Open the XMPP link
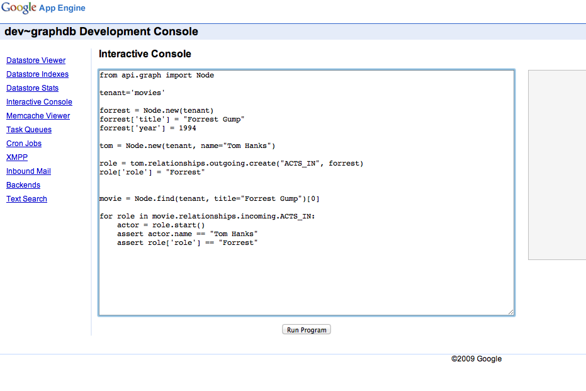 coord(17,157)
